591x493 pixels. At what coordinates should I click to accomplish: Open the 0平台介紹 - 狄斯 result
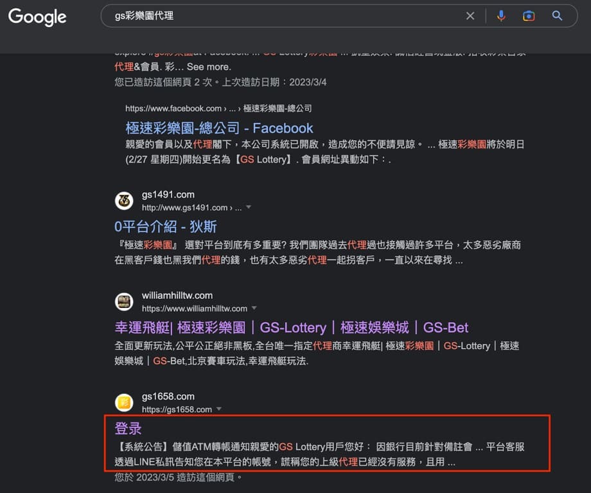[x=166, y=227]
